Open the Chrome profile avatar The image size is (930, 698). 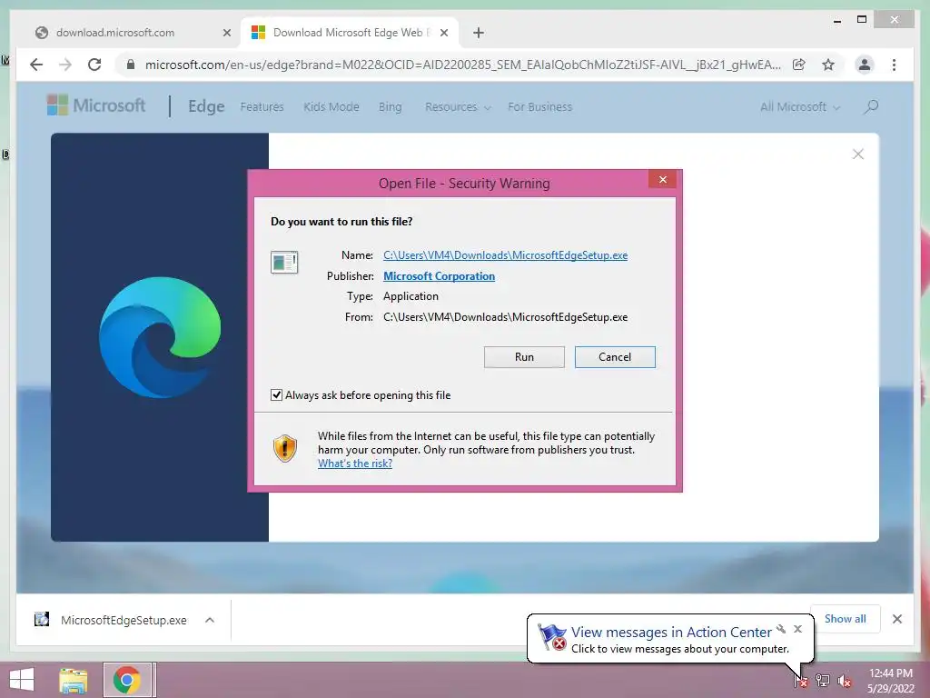(865, 65)
